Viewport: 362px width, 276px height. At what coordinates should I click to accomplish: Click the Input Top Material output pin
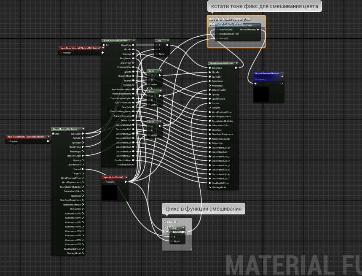[x=48, y=141]
